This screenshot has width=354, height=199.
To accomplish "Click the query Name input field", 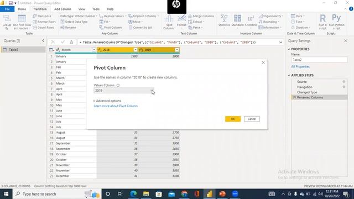I will 319,60.
